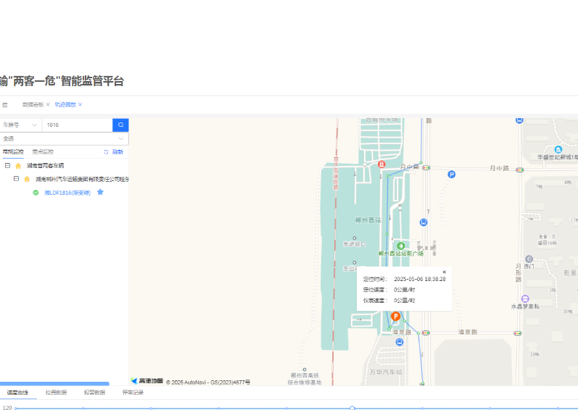Click the menu collapse icon left of tabs
Viewport: 578px width, 410px height.
point(4,104)
